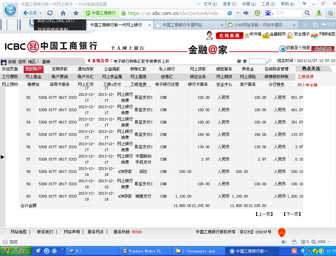Image resolution: width=336 pixels, height=256 pixels.
Task: Click the favorites star icon
Action: click(76, 13)
